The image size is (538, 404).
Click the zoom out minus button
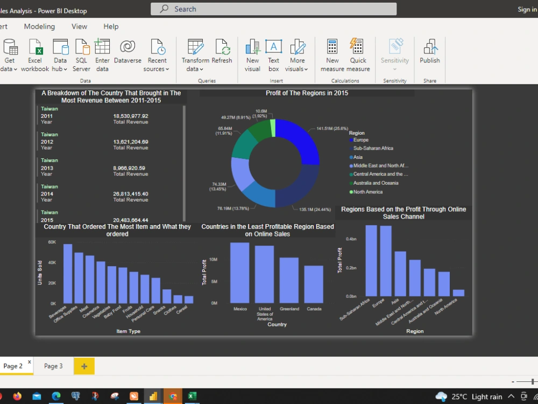[513, 382]
